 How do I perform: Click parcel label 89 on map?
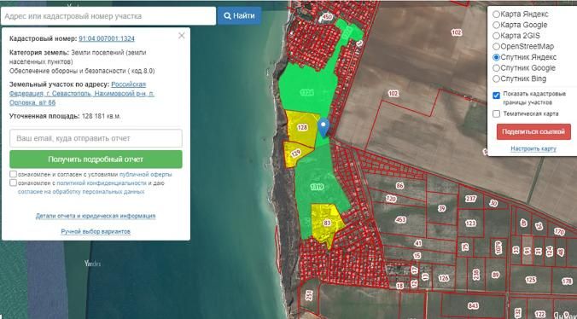click(495, 275)
